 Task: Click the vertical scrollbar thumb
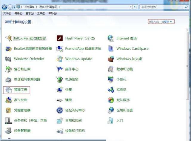click(x=187, y=66)
